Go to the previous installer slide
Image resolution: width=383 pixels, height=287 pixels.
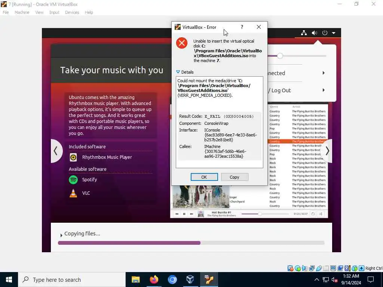pos(56,151)
